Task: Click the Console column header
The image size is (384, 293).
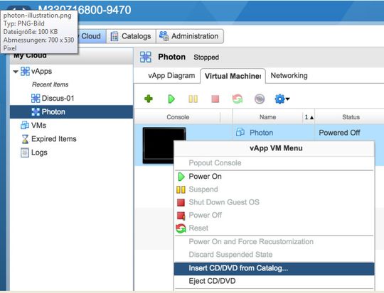Action: 178,117
